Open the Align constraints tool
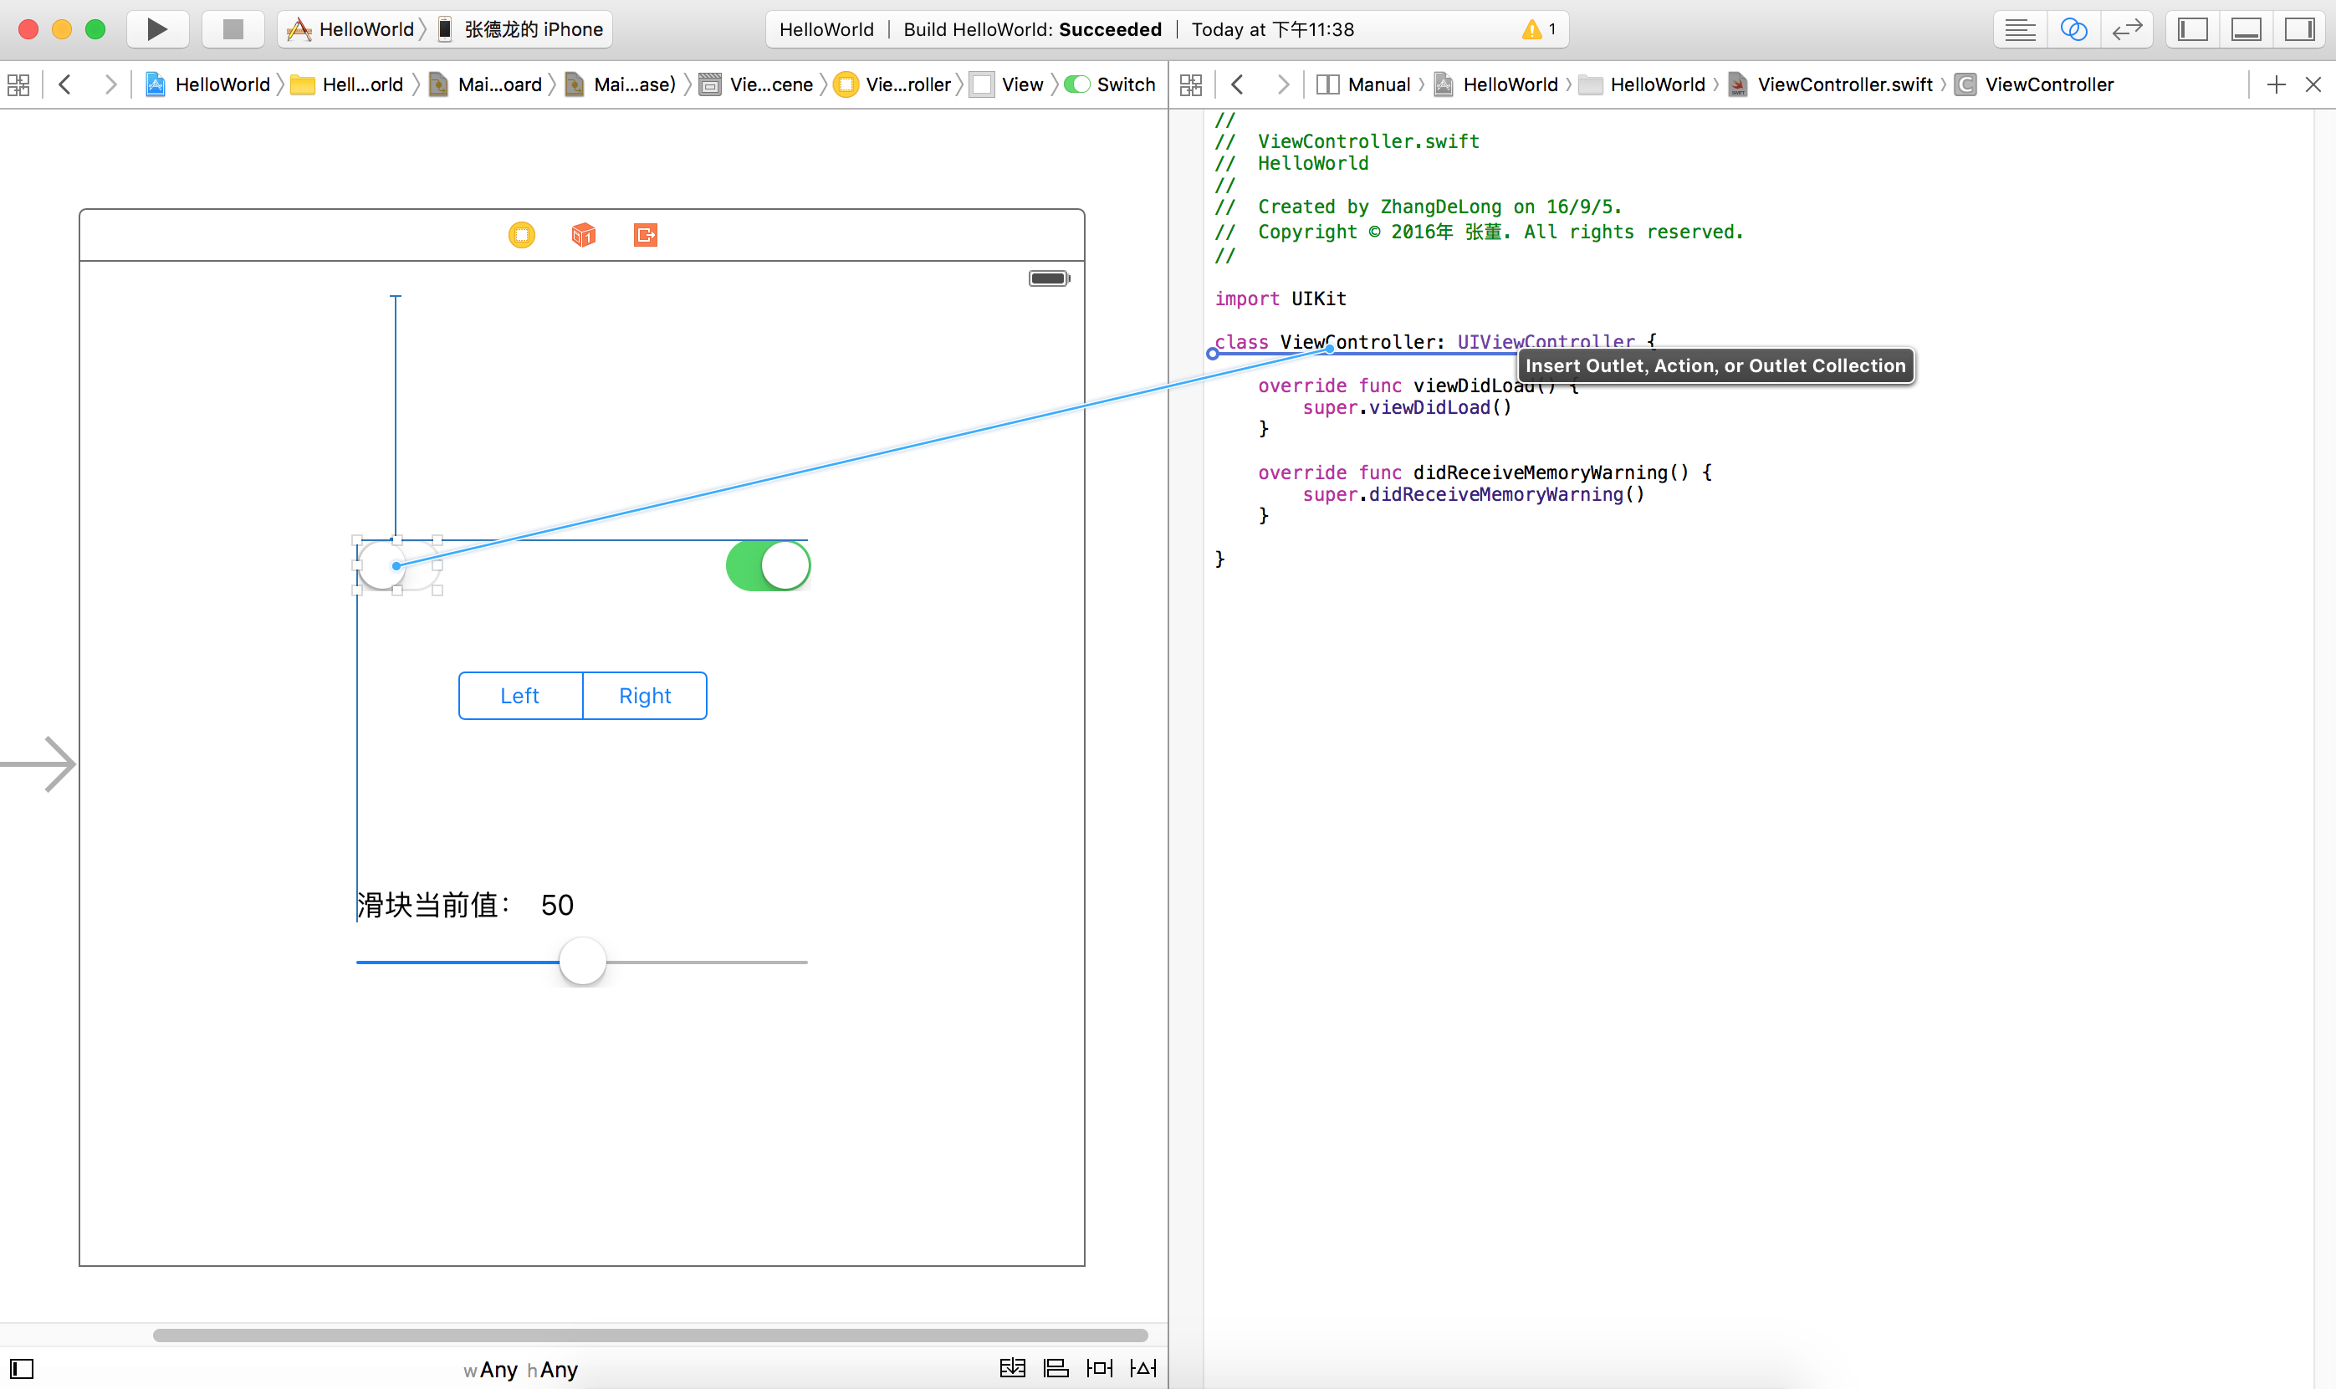Viewport: 2336px width, 1389px height. click(x=1056, y=1368)
